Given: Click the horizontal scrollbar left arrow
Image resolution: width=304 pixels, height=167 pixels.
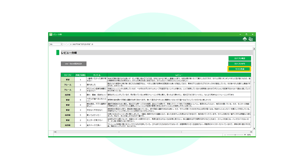Looking at the screenshot, I should (x=55, y=132).
